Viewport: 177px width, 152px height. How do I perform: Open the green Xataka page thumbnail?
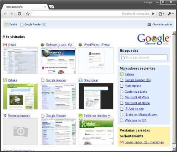pos(21,96)
